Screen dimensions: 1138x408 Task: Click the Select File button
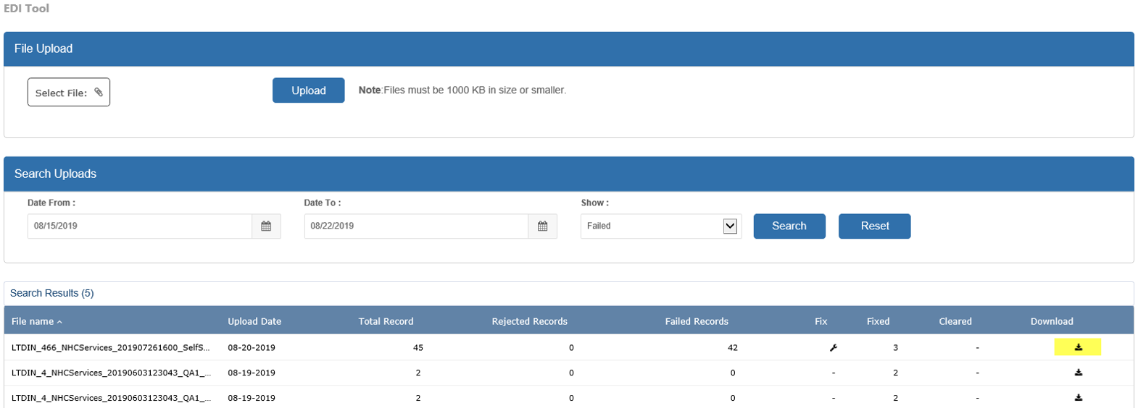coord(68,93)
